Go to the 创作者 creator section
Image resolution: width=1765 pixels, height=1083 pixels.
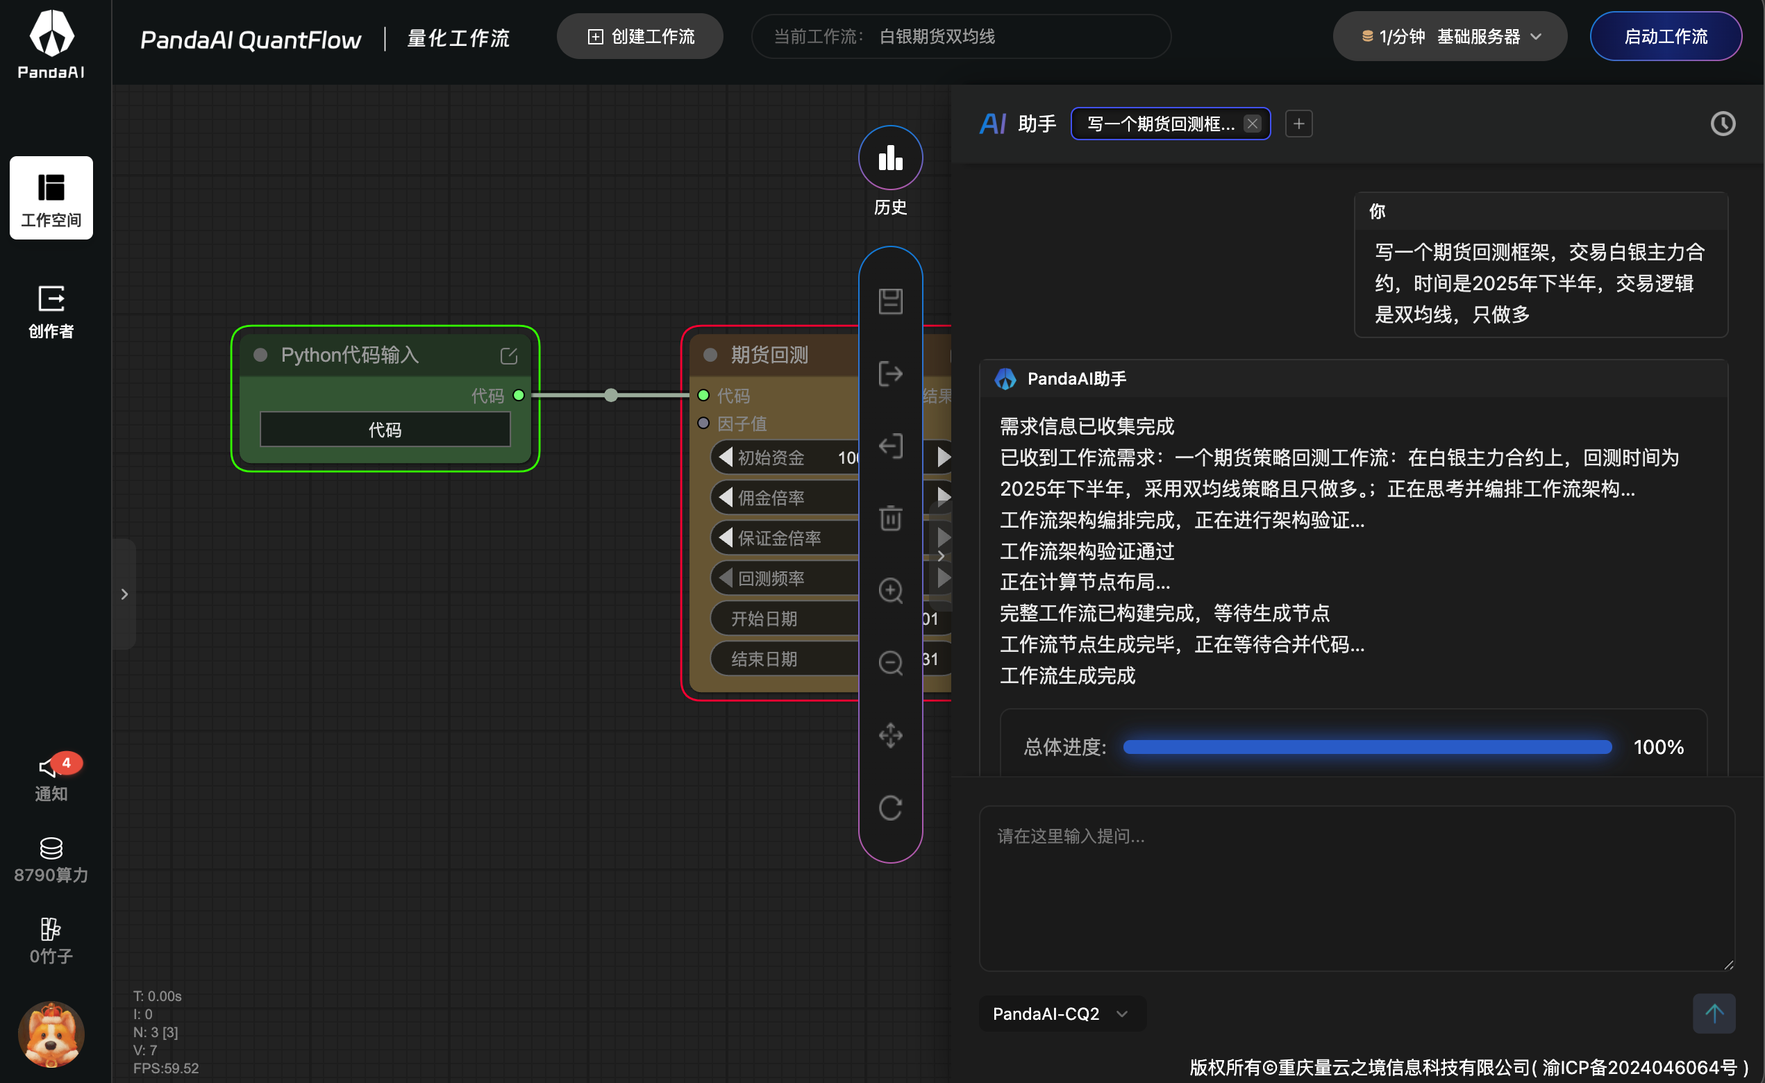[51, 312]
